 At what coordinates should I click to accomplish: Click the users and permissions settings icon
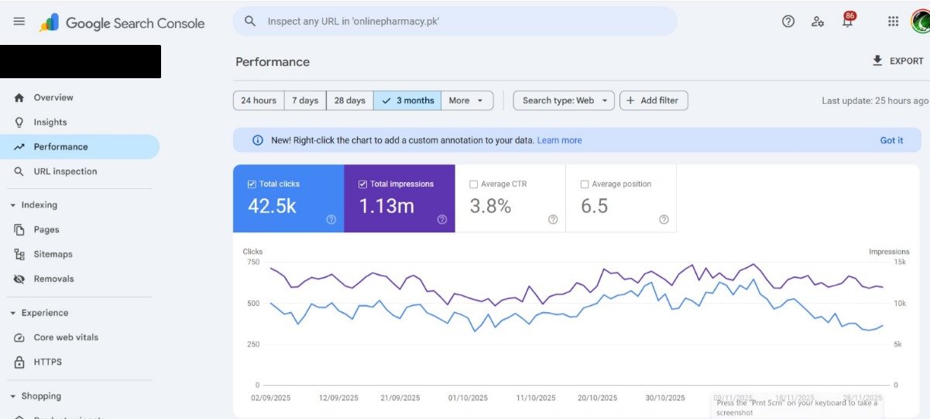[818, 22]
